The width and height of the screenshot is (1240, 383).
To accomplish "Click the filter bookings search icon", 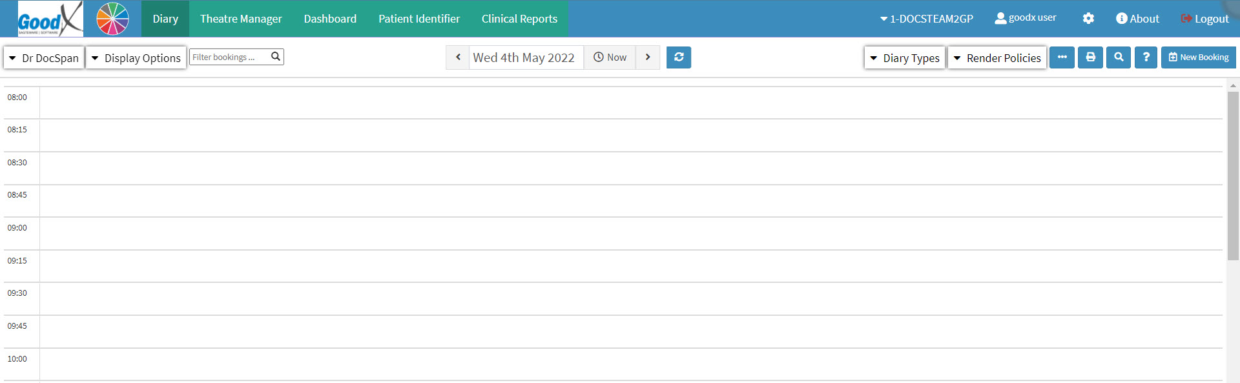I will [276, 57].
